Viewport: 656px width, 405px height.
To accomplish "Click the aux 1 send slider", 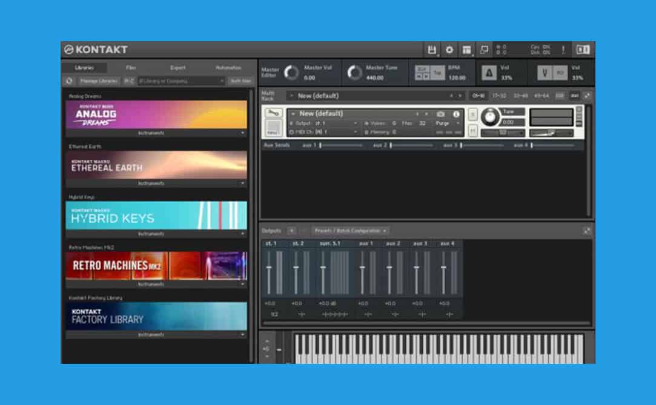I will pyautogui.click(x=340, y=145).
